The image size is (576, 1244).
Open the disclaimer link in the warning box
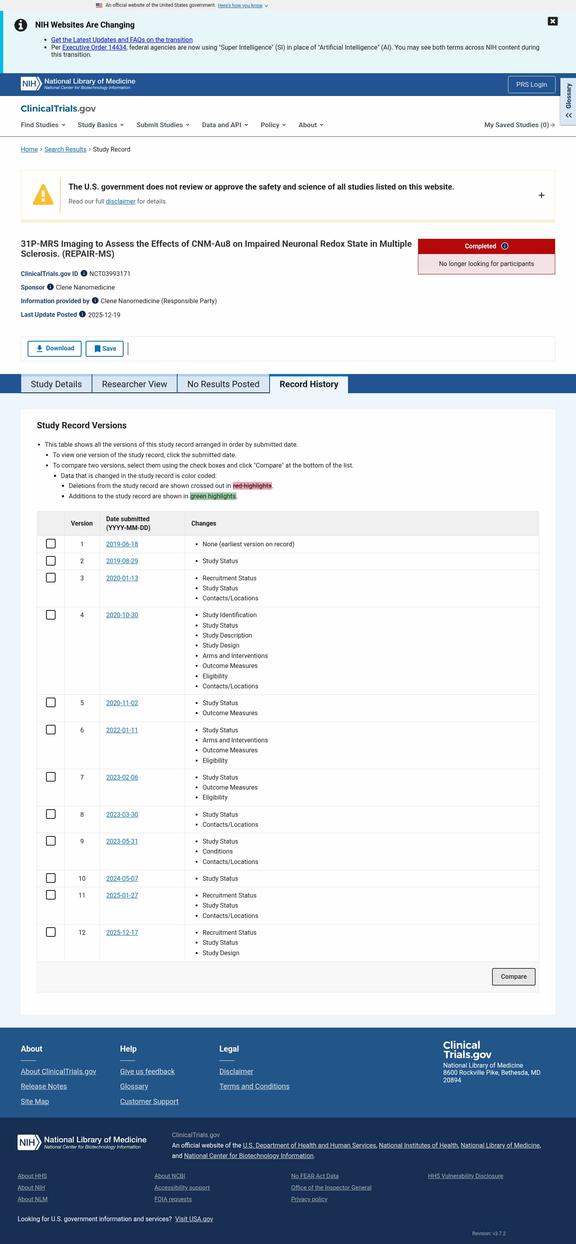[x=121, y=201]
